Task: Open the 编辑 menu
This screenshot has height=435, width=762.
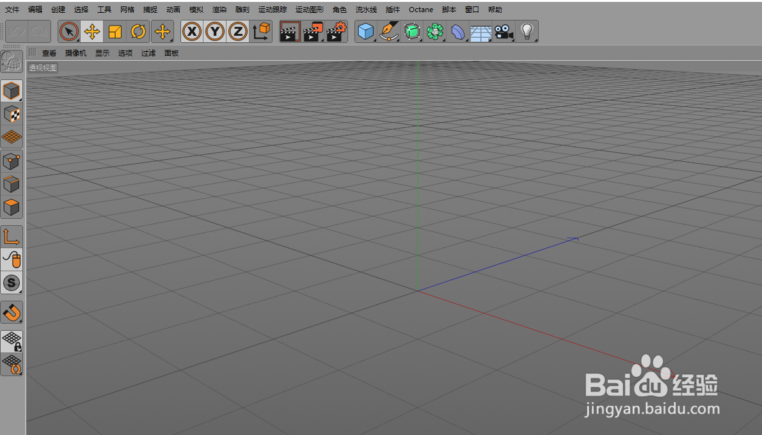Action: tap(35, 10)
